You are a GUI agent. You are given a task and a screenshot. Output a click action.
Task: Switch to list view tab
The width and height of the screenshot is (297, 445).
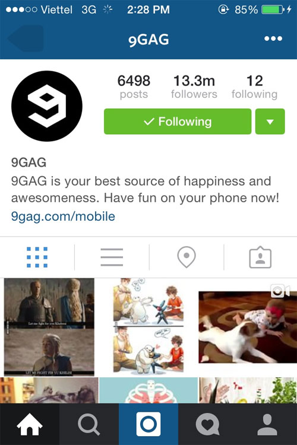pos(112,257)
